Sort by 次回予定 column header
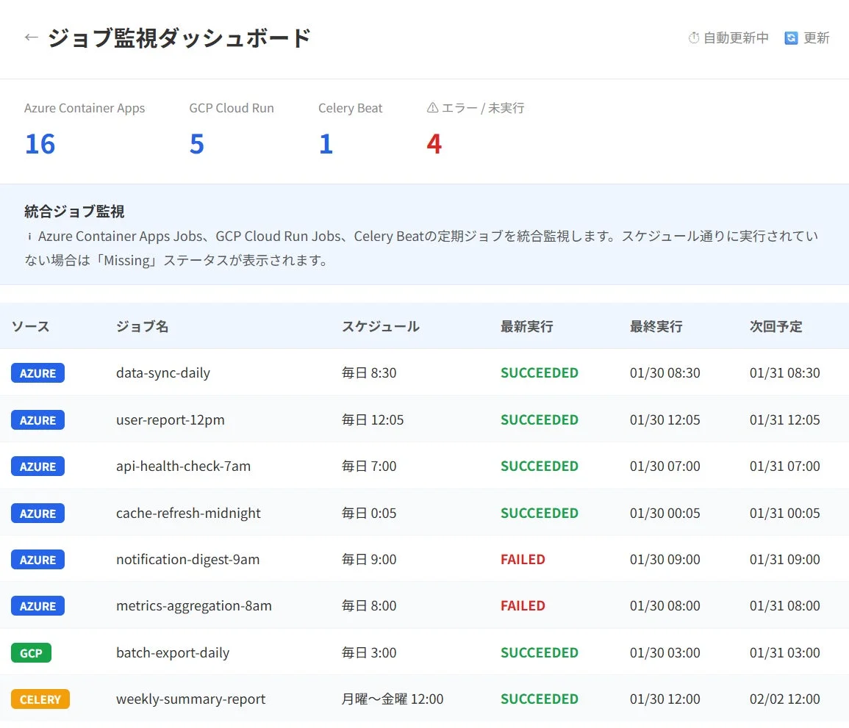This screenshot has width=849, height=728. pos(776,326)
